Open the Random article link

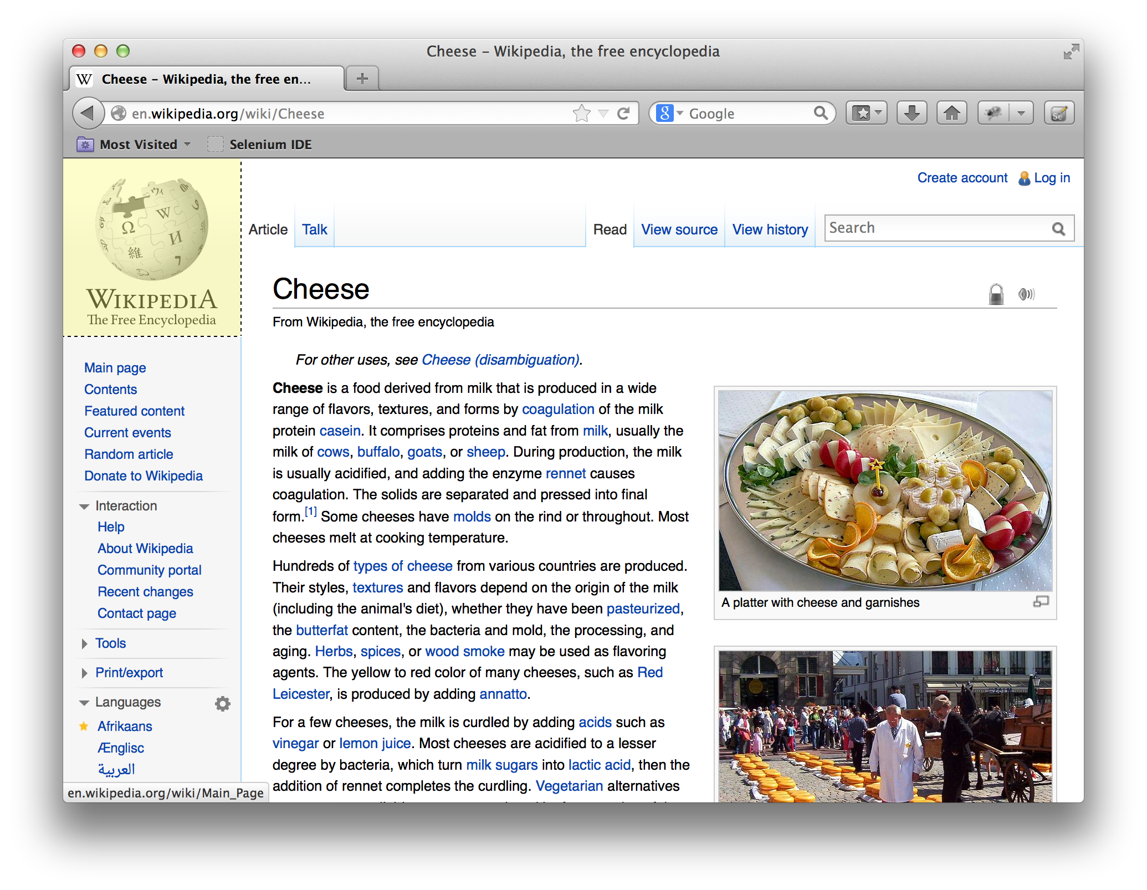coord(129,454)
